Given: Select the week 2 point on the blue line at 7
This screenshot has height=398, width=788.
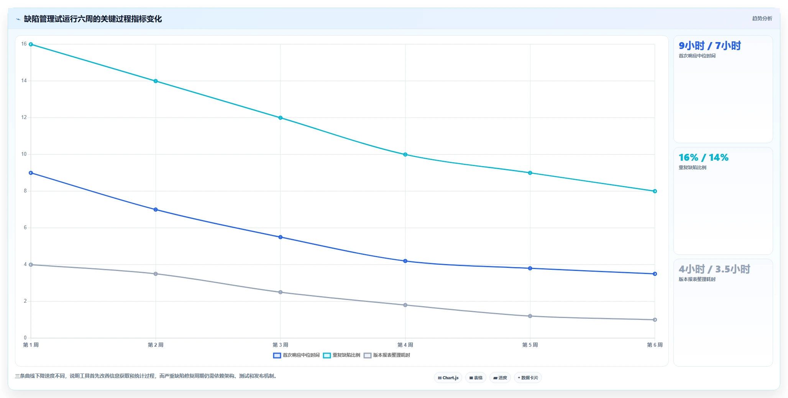Looking at the screenshot, I should click(x=156, y=210).
